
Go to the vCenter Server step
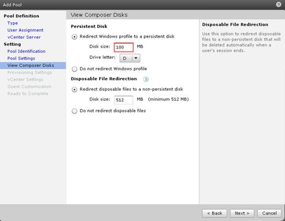(24, 37)
